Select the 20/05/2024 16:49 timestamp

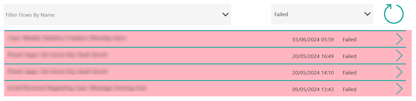pyautogui.click(x=313, y=56)
